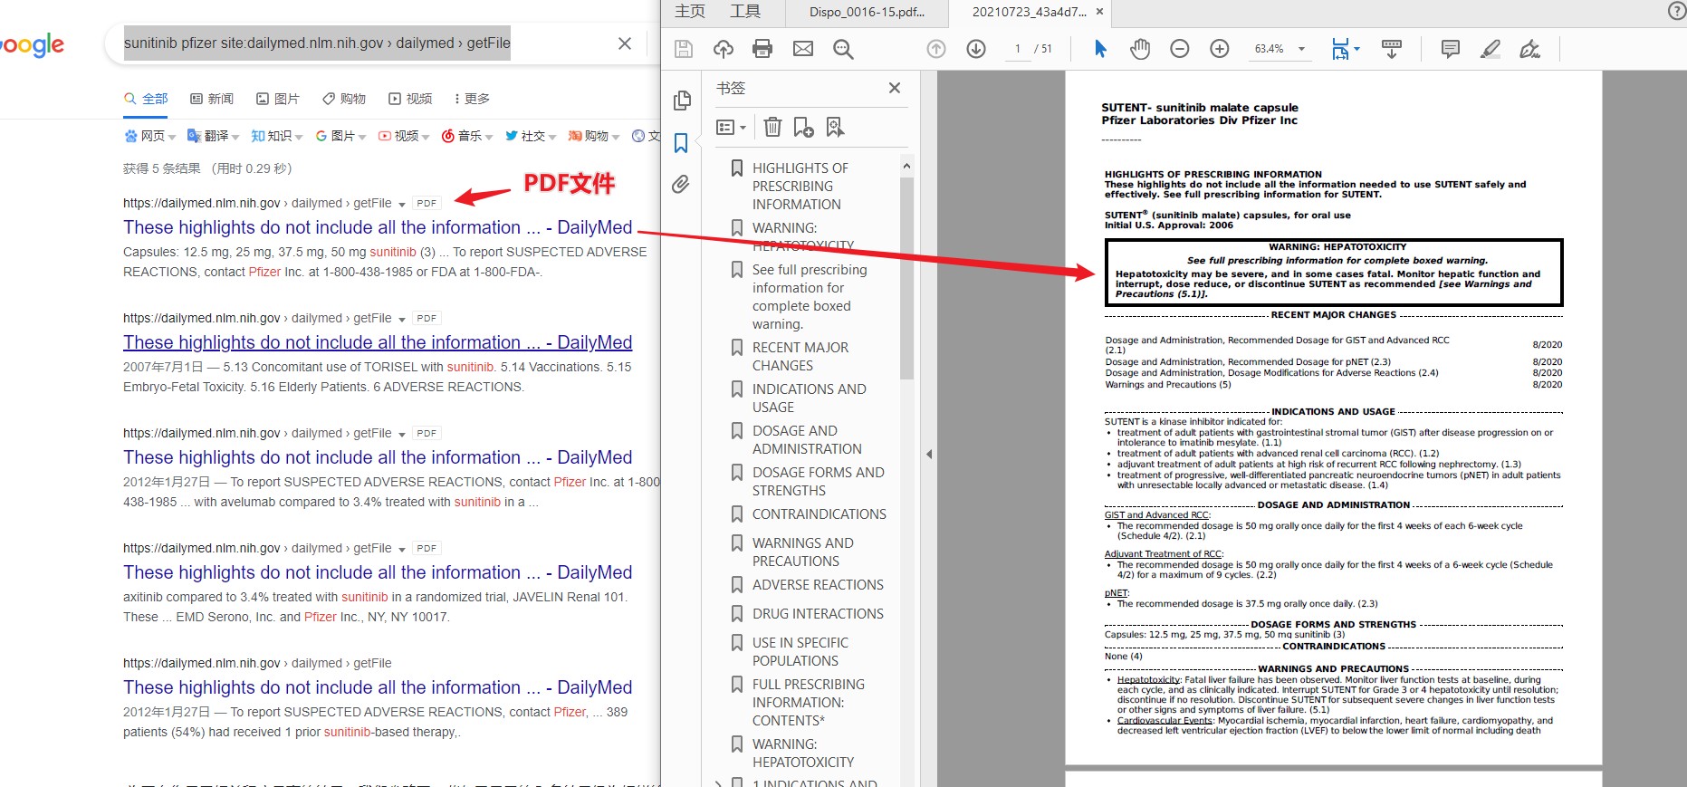This screenshot has width=1687, height=787.
Task: Switch to Dispo_0016-15.pdf tab
Action: click(x=867, y=12)
